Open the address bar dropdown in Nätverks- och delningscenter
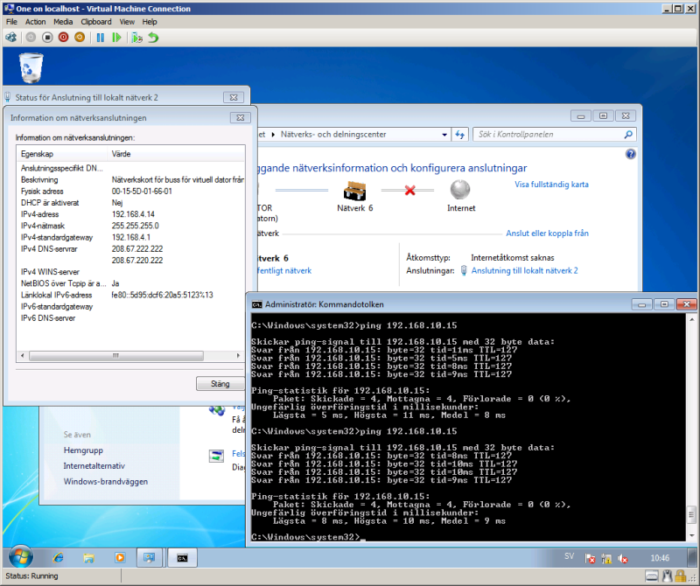The height and width of the screenshot is (586, 700). [444, 135]
